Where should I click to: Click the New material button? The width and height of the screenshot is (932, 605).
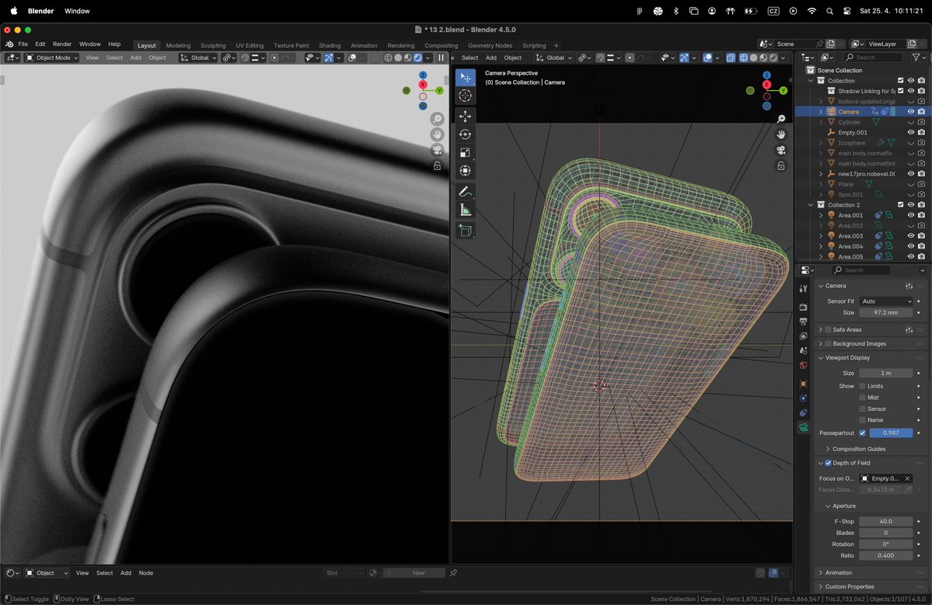[418, 573]
